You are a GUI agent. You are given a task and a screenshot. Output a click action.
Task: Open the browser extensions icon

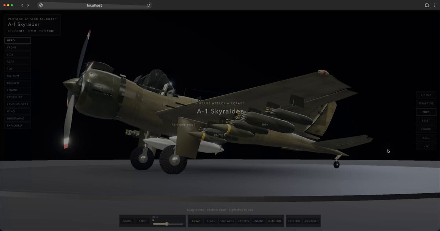click(x=427, y=5)
